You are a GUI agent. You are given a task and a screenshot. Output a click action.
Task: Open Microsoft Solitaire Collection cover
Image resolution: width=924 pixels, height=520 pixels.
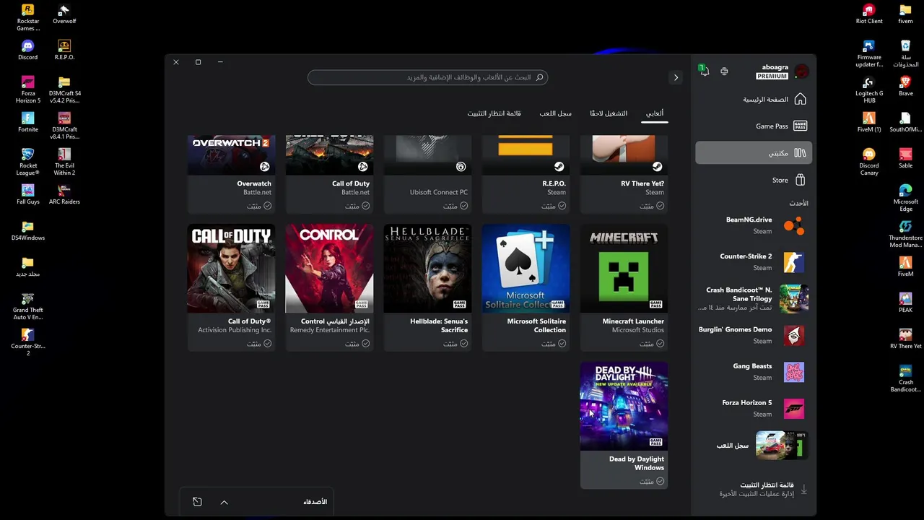tap(526, 268)
